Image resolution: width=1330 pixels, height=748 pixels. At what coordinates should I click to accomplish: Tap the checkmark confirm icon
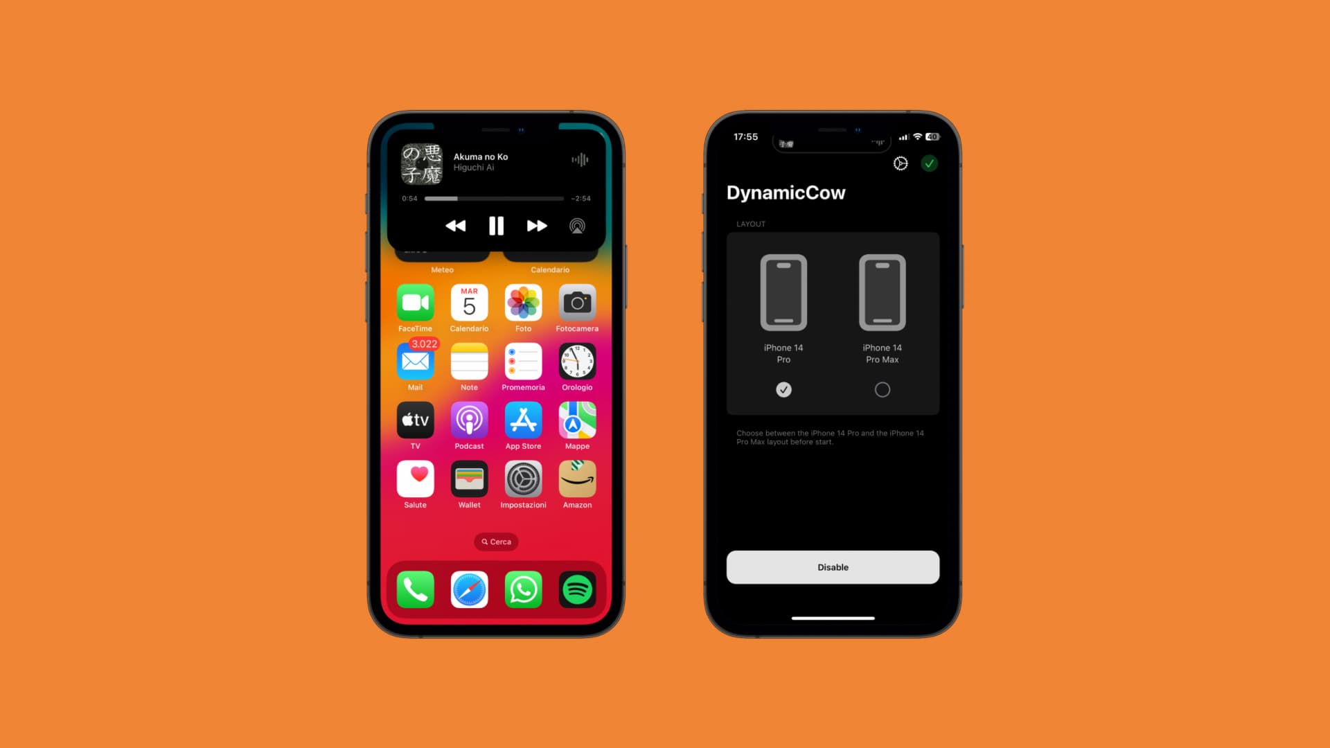[x=930, y=163]
